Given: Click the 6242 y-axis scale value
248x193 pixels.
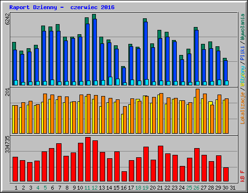Looking at the screenshot, I should pyautogui.click(x=7, y=19).
